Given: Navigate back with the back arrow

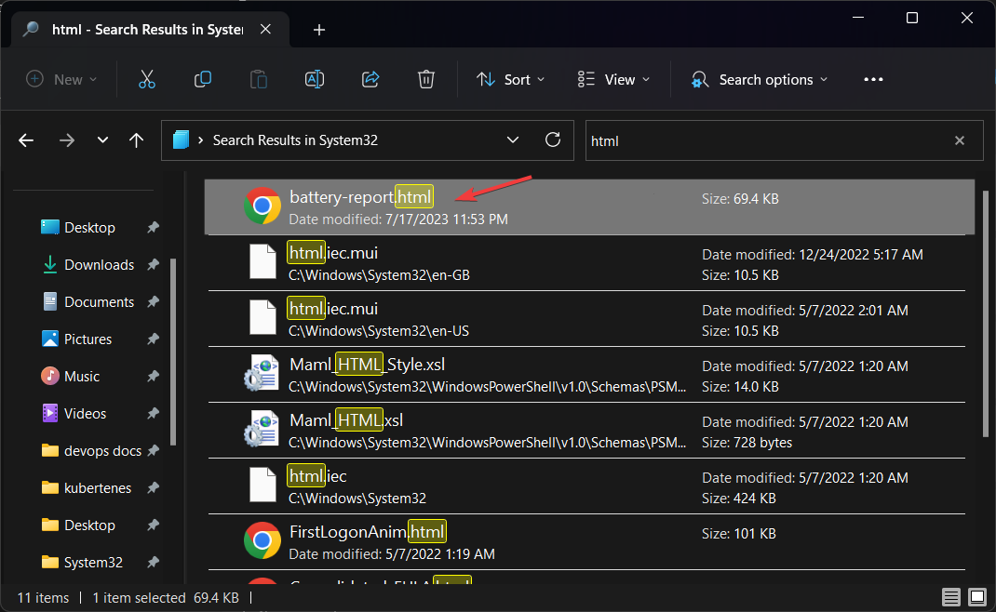Looking at the screenshot, I should point(26,140).
